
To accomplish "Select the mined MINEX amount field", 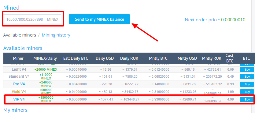I will [x=32, y=19].
